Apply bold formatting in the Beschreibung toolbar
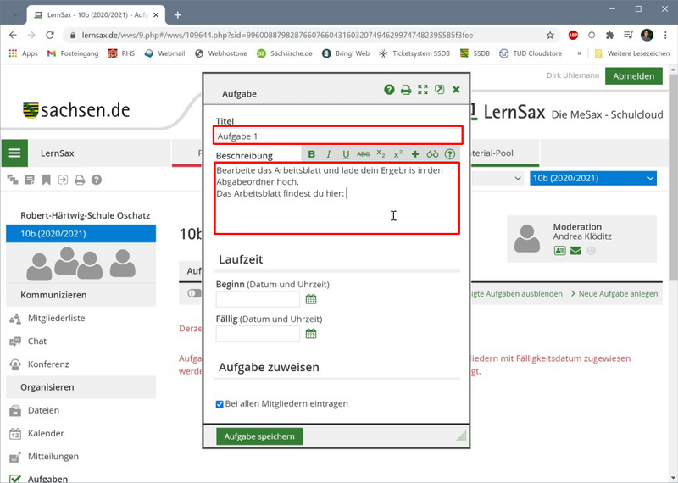Image resolution: width=678 pixels, height=483 pixels. point(312,154)
